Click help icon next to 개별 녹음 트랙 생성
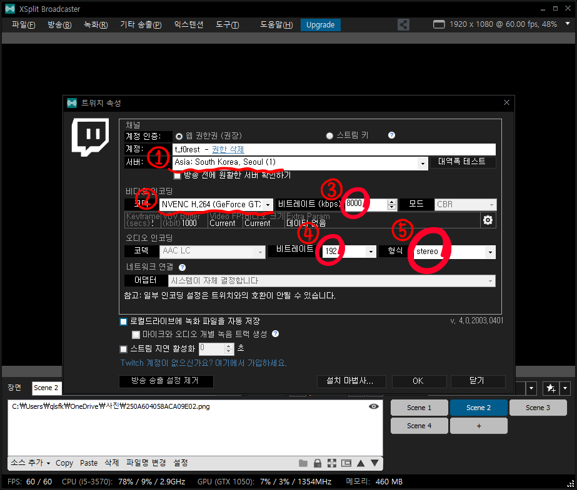 tap(275, 333)
